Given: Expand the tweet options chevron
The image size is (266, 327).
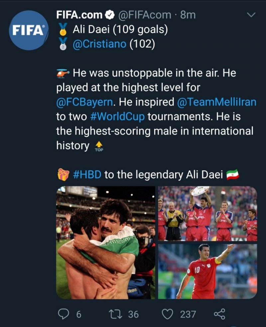Looking at the screenshot, I should click(251, 15).
